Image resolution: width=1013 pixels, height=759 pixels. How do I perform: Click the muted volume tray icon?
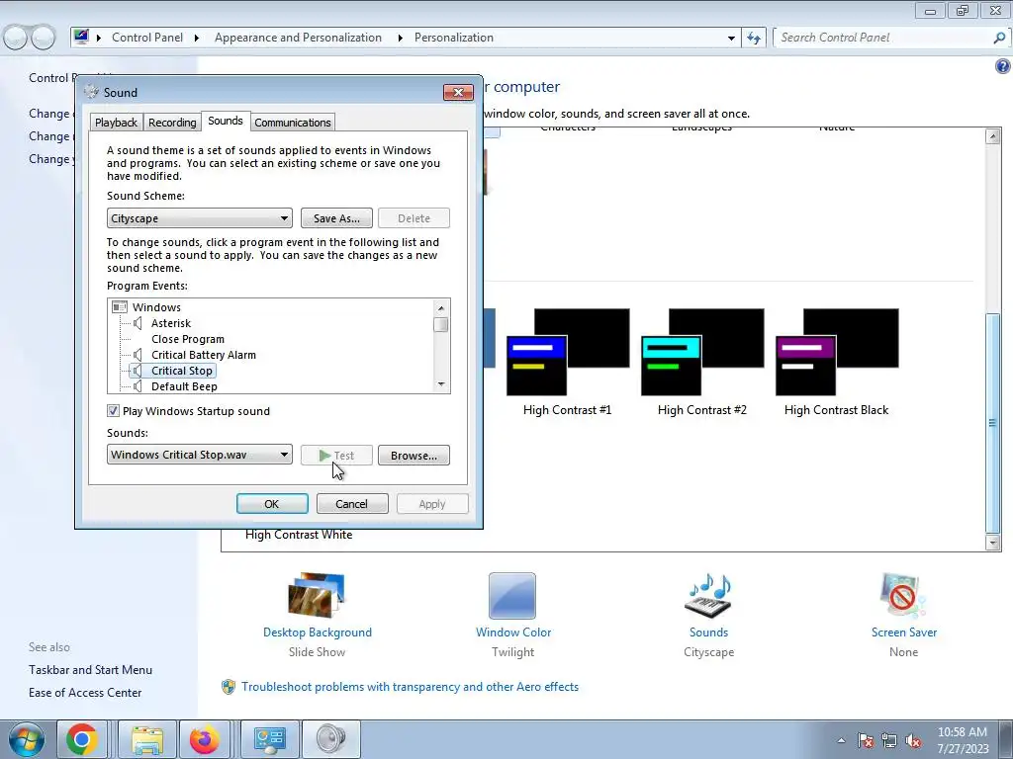tap(913, 740)
